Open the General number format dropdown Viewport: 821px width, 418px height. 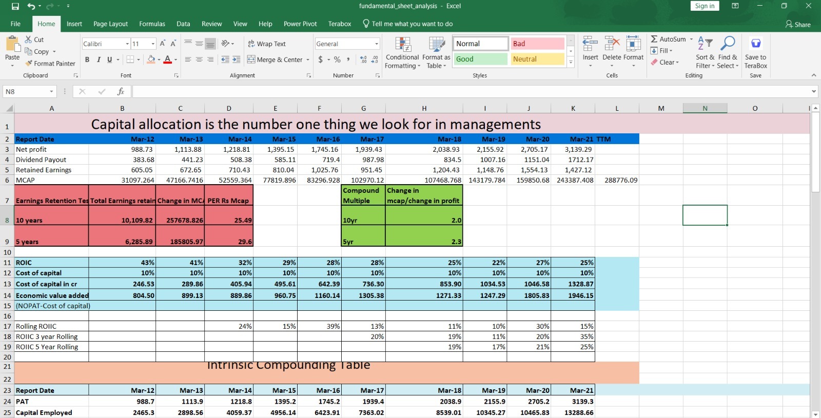click(377, 44)
